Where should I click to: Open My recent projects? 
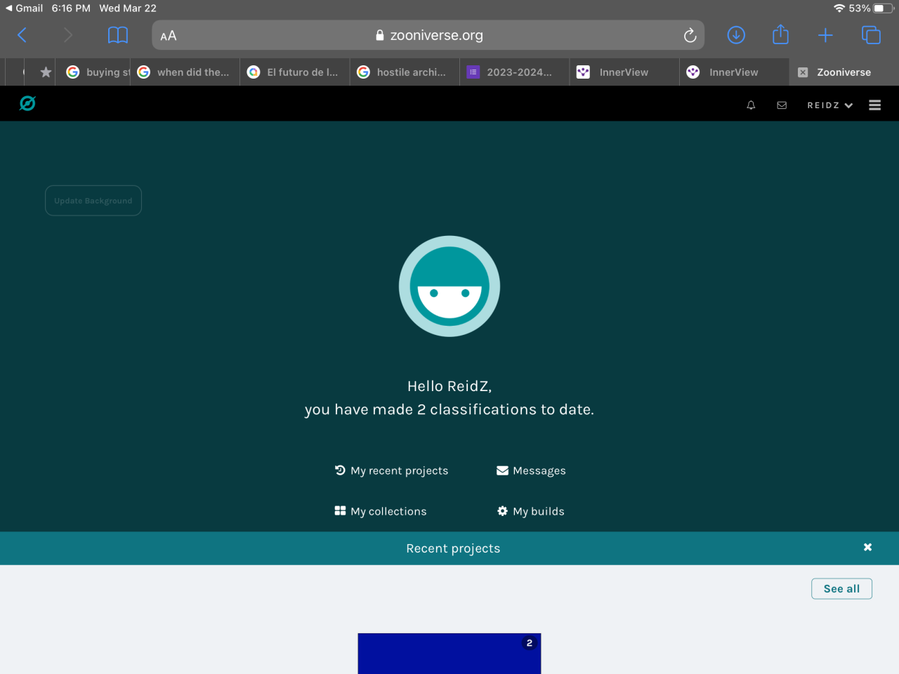391,470
